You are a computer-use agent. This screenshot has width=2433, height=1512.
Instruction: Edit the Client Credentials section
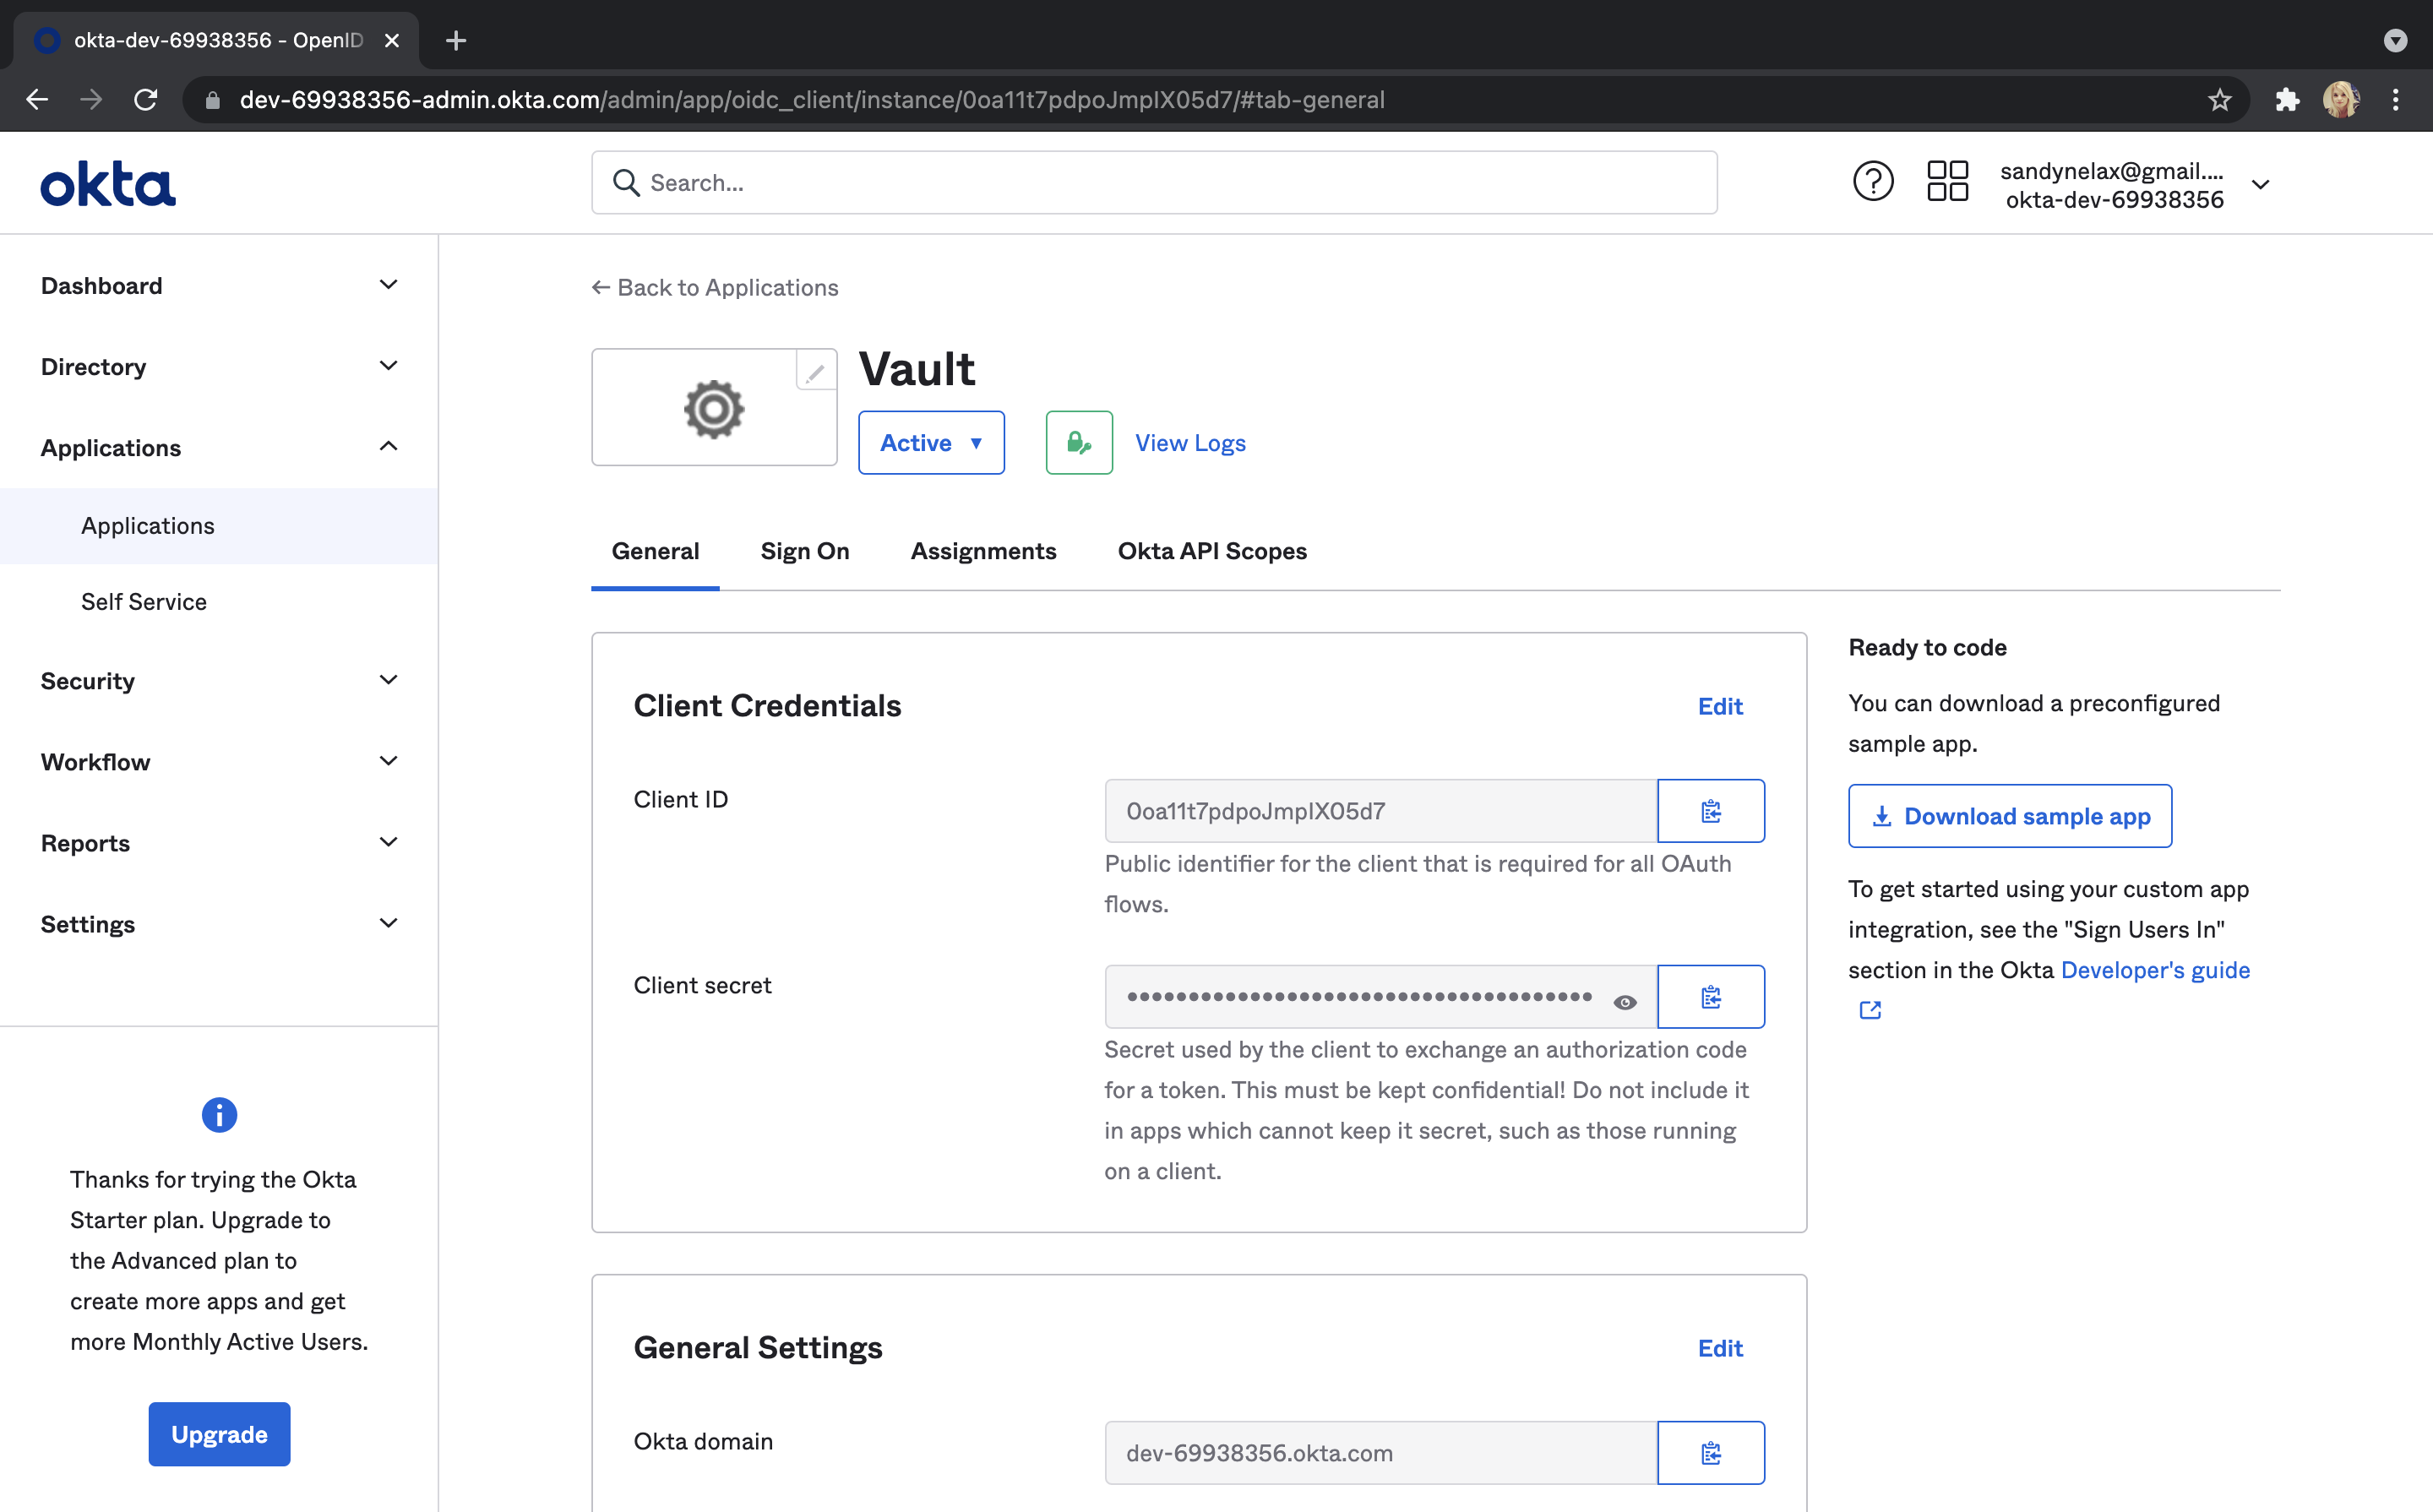pyautogui.click(x=1719, y=706)
